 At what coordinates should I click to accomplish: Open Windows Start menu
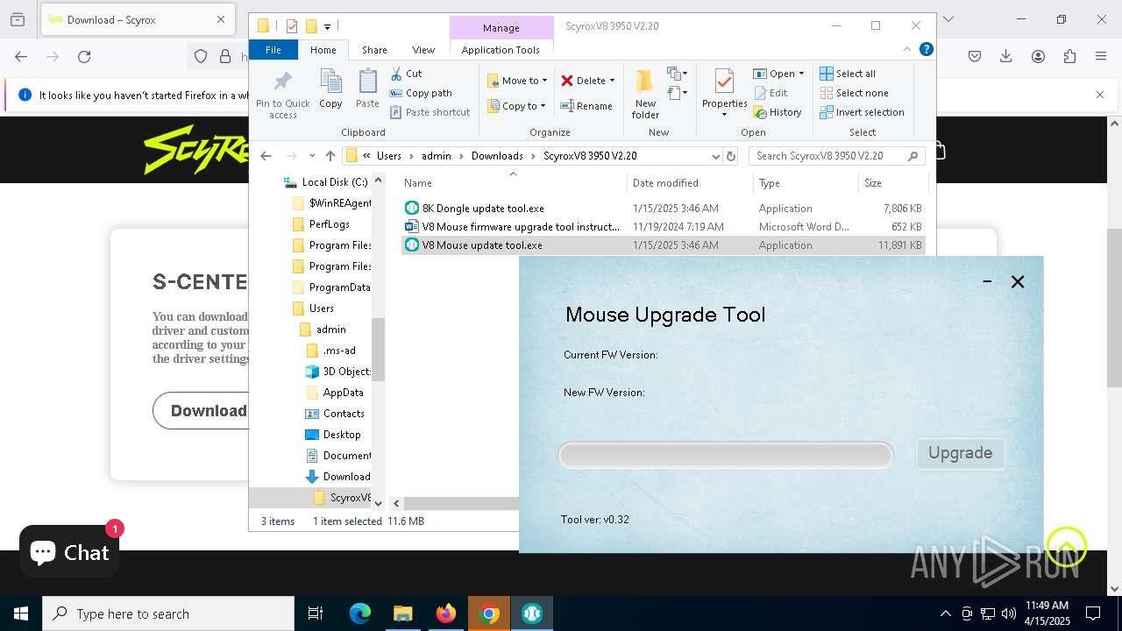coord(21,613)
